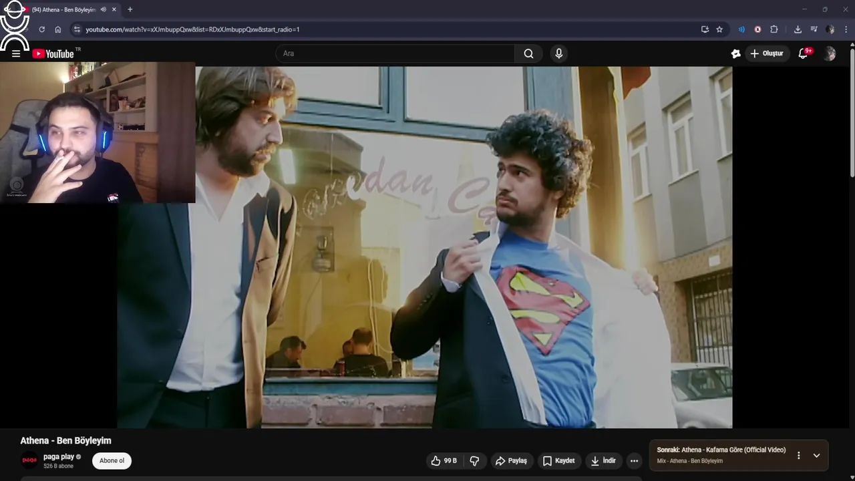Open the YouTube hamburger guide menu

pos(16,54)
